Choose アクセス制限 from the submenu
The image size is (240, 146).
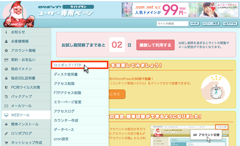80,84
